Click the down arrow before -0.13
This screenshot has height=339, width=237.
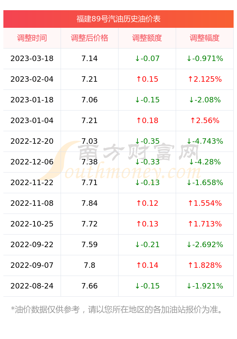point(137,182)
